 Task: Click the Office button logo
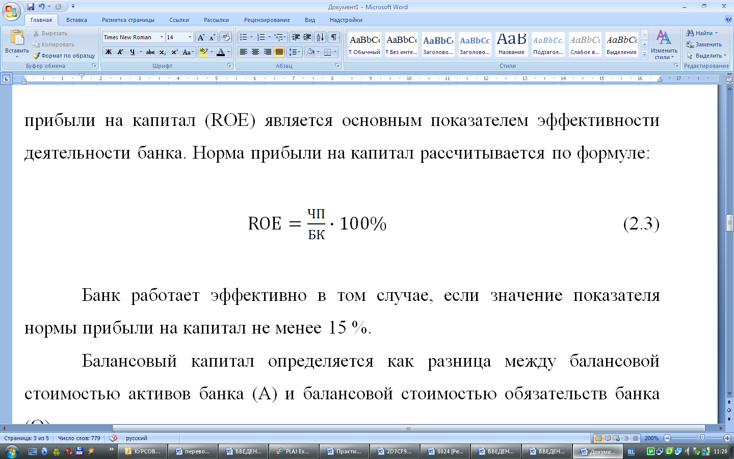pos(11,11)
